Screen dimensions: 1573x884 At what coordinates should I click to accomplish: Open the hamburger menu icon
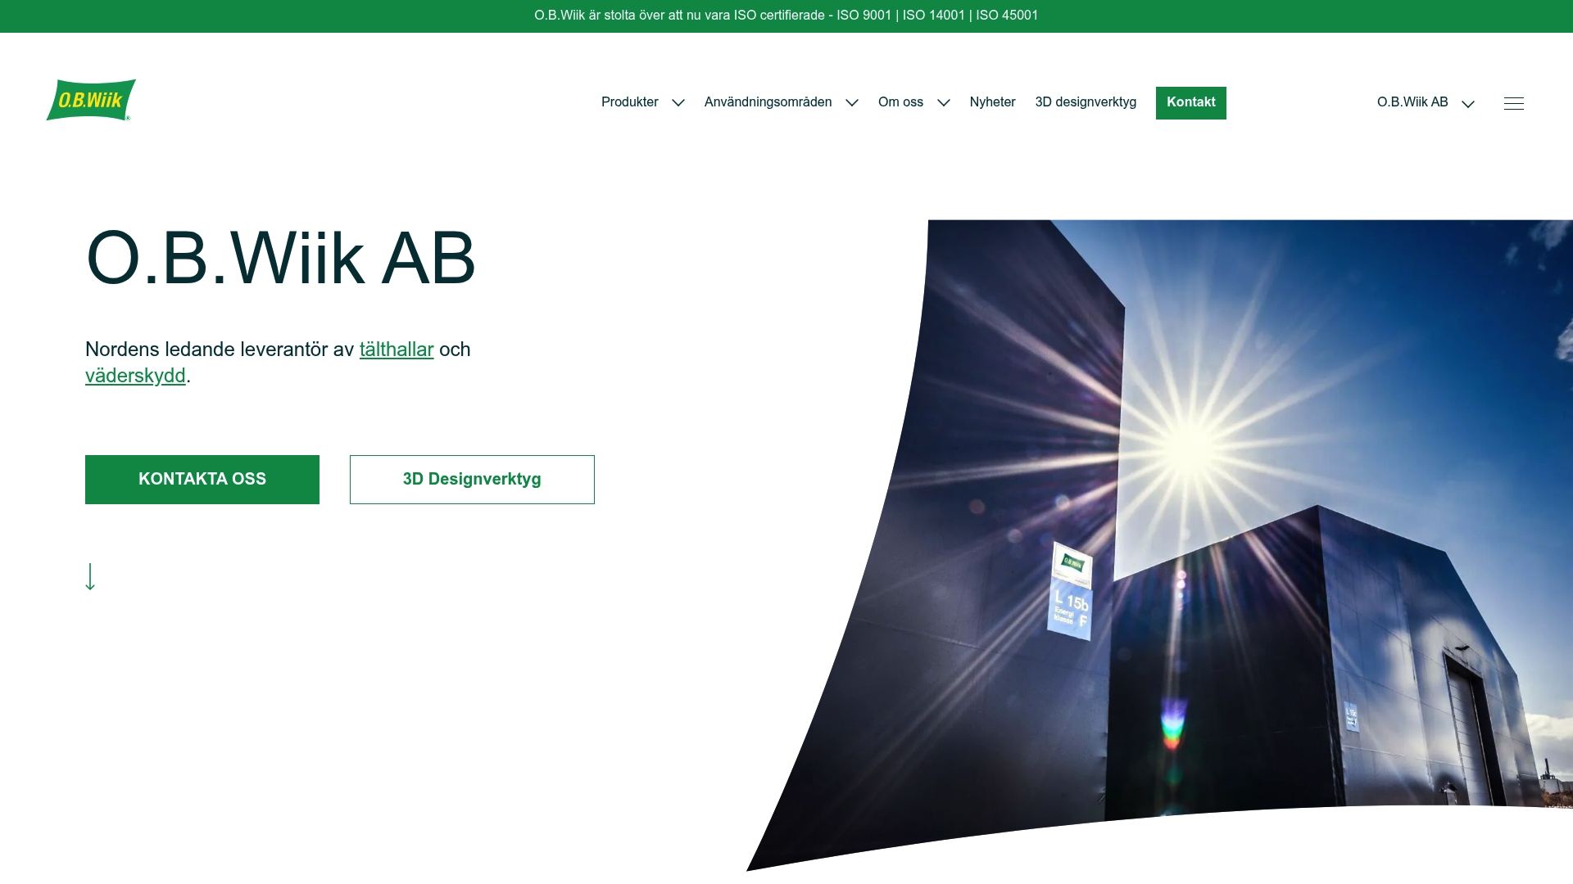[1513, 103]
